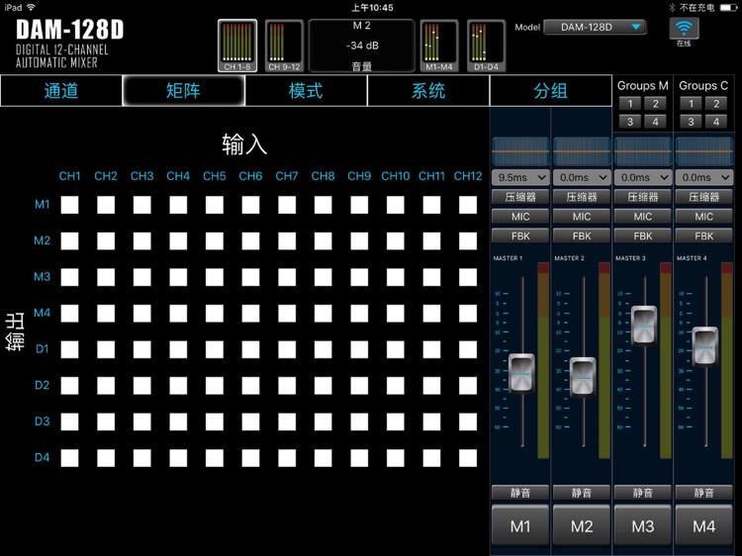Toggle CH6 to M3 matrix crosspoint
The height and width of the screenshot is (556, 742).
[250, 277]
